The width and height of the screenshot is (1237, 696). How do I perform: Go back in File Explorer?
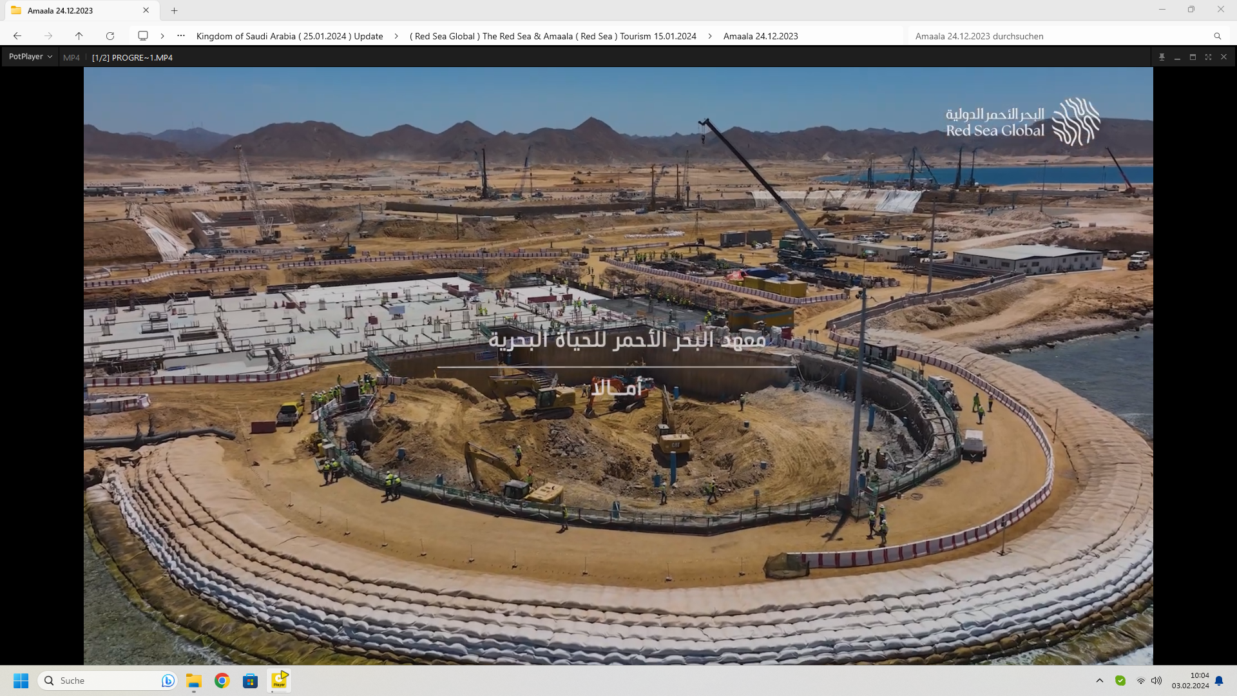click(17, 36)
